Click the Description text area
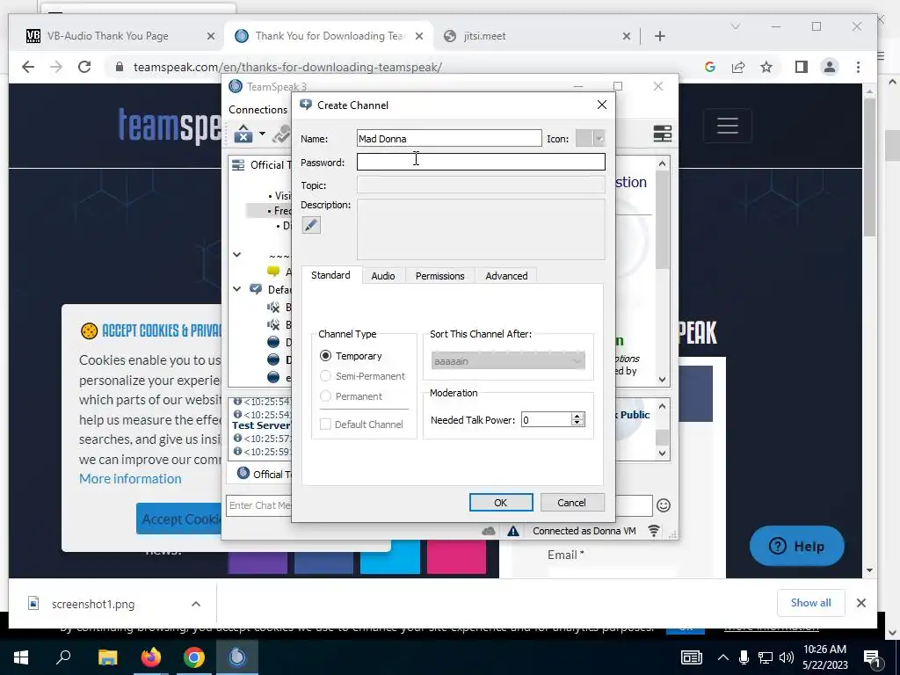The width and height of the screenshot is (900, 675). 481,229
